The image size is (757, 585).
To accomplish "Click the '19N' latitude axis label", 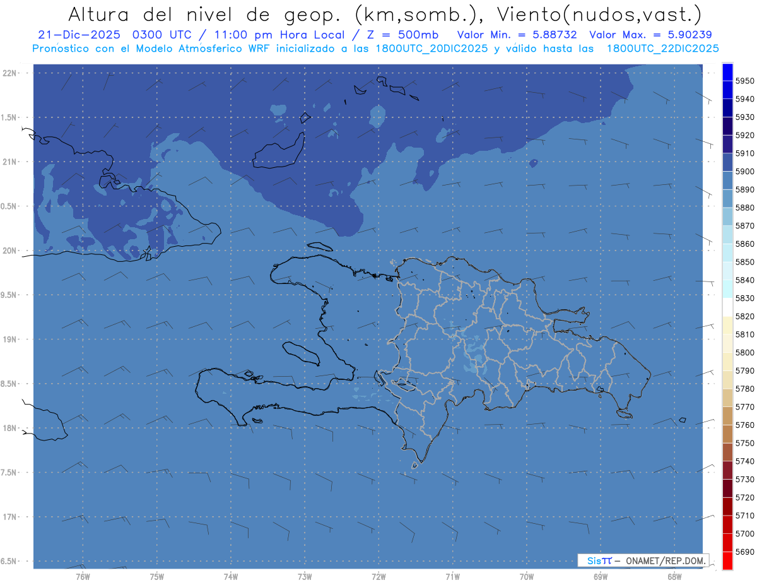I will point(9,340).
